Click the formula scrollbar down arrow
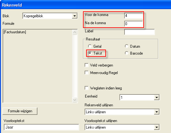171x133 pixels. pyautogui.click(x=75, y=100)
